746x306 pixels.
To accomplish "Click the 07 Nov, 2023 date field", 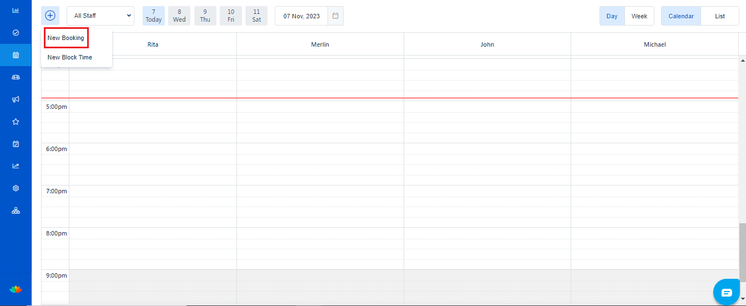I will [x=301, y=16].
